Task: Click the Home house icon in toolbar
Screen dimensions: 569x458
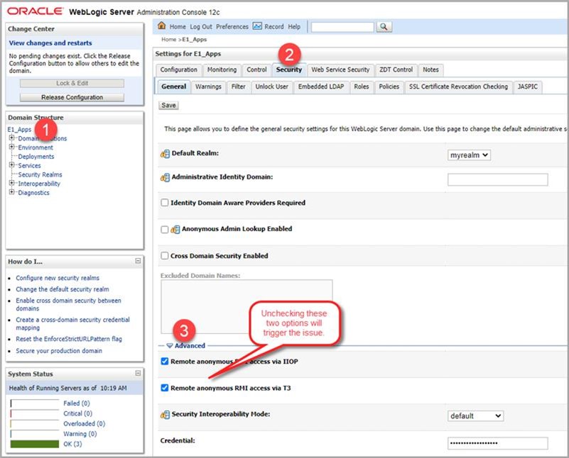Action: pyautogui.click(x=162, y=26)
